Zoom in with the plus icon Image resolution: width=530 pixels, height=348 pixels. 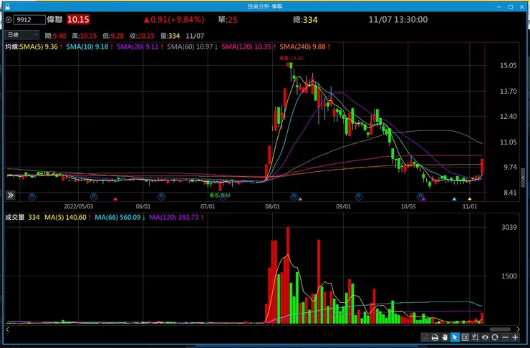click(x=515, y=337)
